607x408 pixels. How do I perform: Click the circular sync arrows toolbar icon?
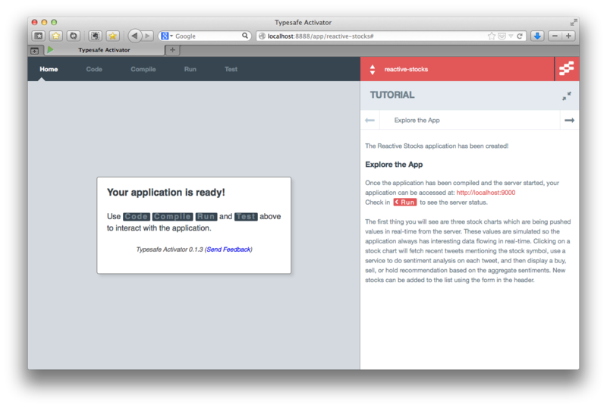(x=73, y=36)
